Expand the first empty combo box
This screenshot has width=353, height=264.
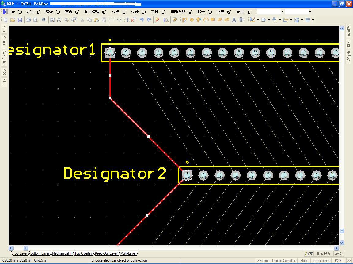[283, 12]
